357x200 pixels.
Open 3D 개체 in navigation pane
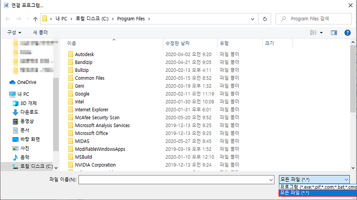pyautogui.click(x=25, y=103)
